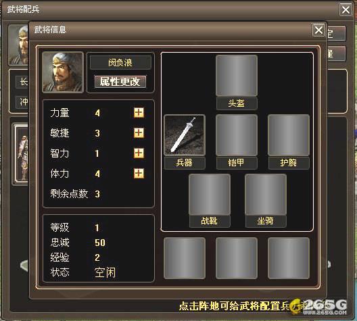The image size is (357, 321).
Task: Click the general's name field 闵负浪
Action: (x=120, y=62)
